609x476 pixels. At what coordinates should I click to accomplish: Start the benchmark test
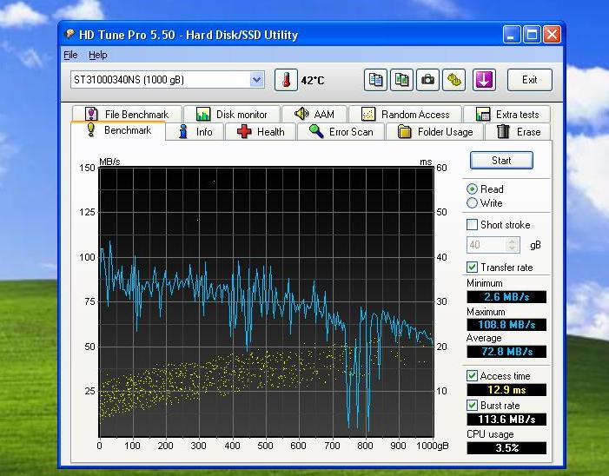click(x=501, y=161)
